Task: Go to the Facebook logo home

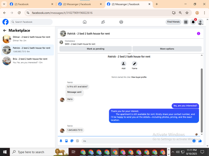Action: click(x=5, y=22)
